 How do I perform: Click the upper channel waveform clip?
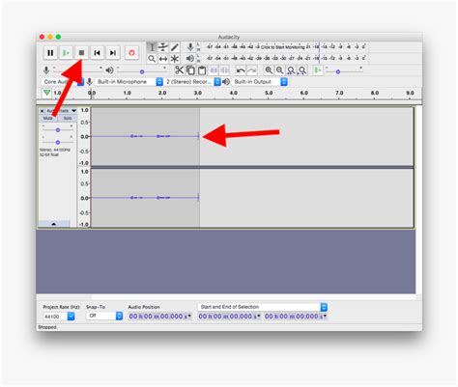tap(145, 136)
